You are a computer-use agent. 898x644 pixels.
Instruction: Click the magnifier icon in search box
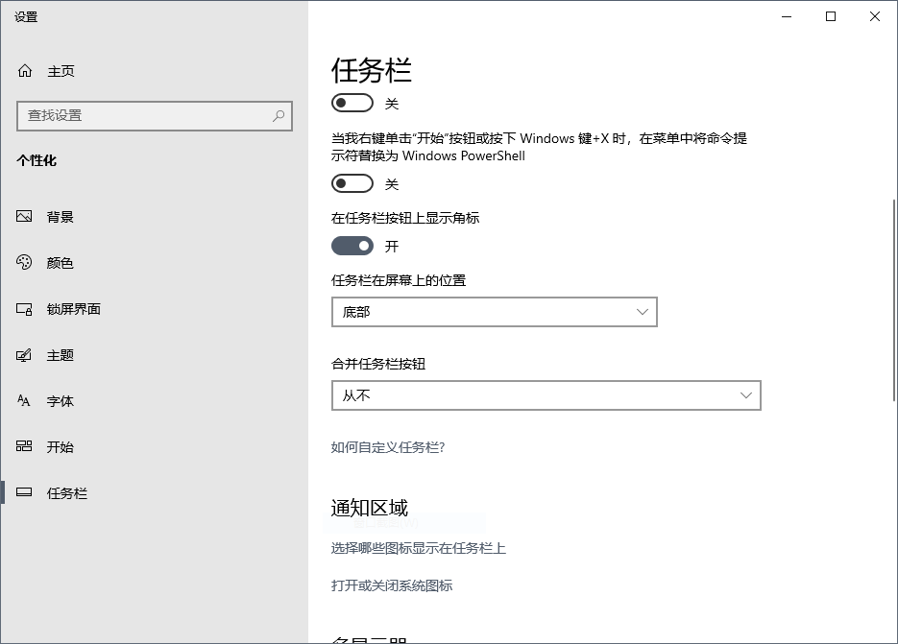[x=279, y=115]
